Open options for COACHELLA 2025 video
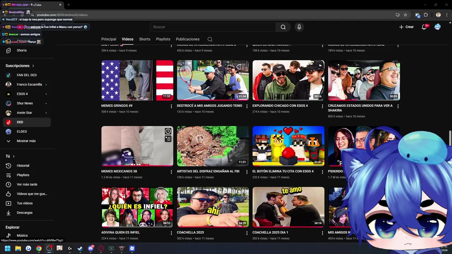 tap(247, 233)
